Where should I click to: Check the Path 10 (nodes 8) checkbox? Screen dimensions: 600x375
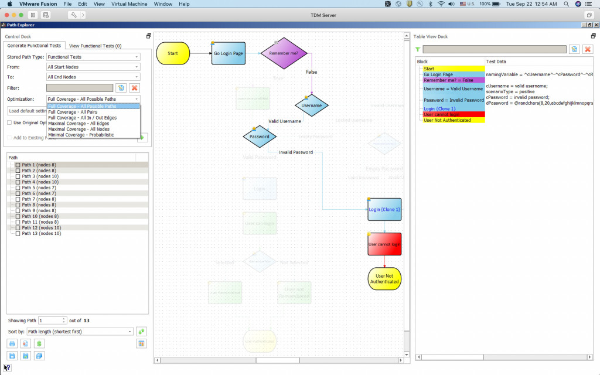pyautogui.click(x=18, y=216)
